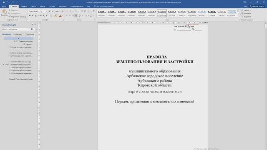Viewport: 267px width, 150px height.
Task: Switch to Рецензирование ribbon tab
Action: click(77, 7)
